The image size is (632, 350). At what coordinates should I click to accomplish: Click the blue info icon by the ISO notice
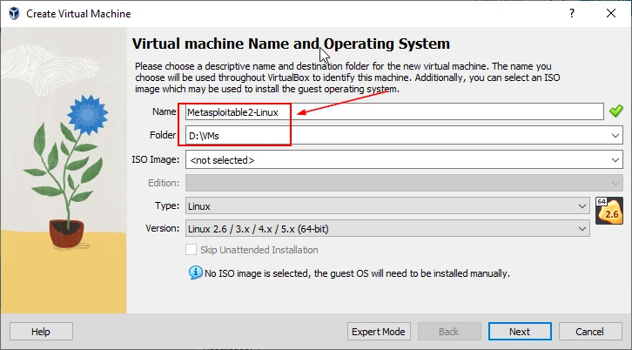pyautogui.click(x=195, y=273)
